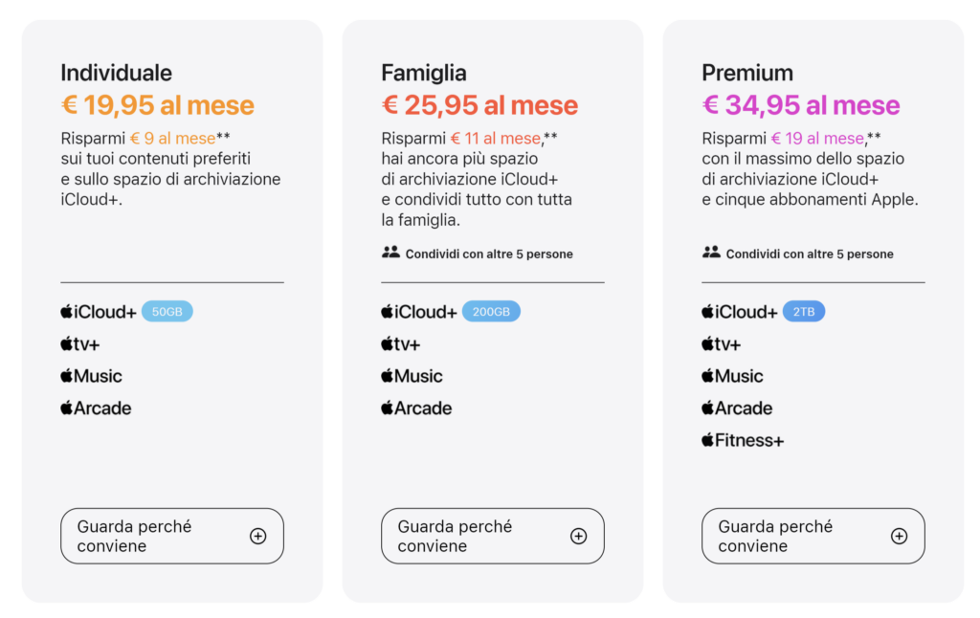Viewport: 980px width, 618px height.
Task: Click the '€ 34,95 al mese' Premium price
Action: (x=801, y=104)
